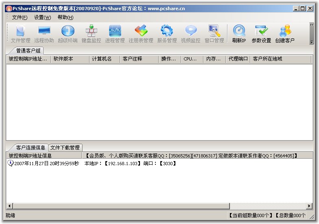The width and height of the screenshot is (319, 224).
Task: Click the horizontal scrollbar right arrow
Action: (309, 206)
